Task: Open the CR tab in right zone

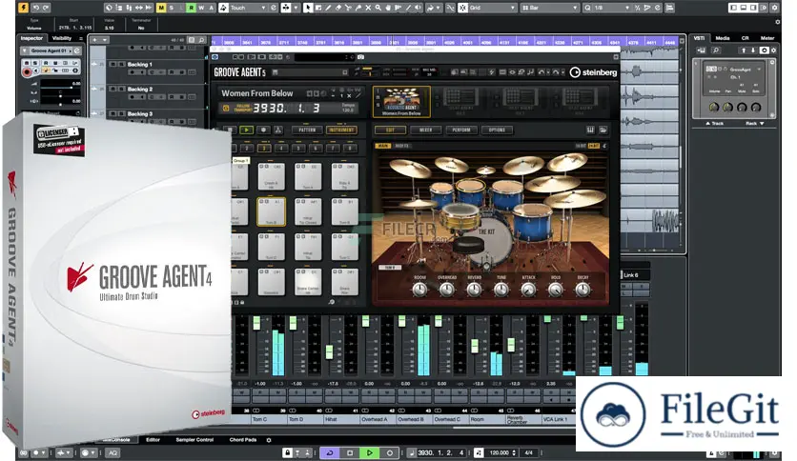Action: click(x=746, y=38)
